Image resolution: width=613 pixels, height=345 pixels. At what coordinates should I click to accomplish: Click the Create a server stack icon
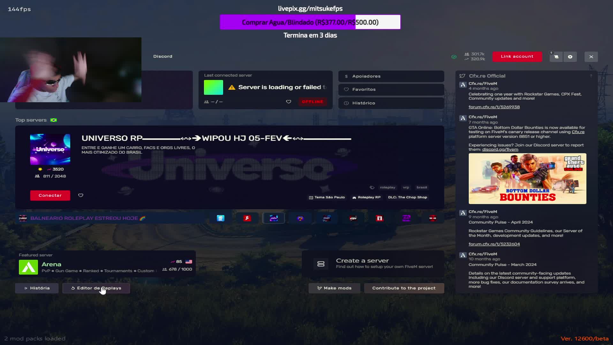pyautogui.click(x=321, y=264)
